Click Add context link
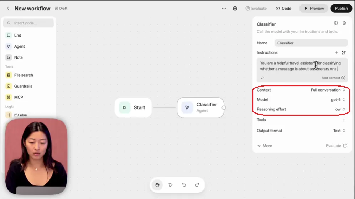355x199 pixels. pyautogui.click(x=333, y=78)
